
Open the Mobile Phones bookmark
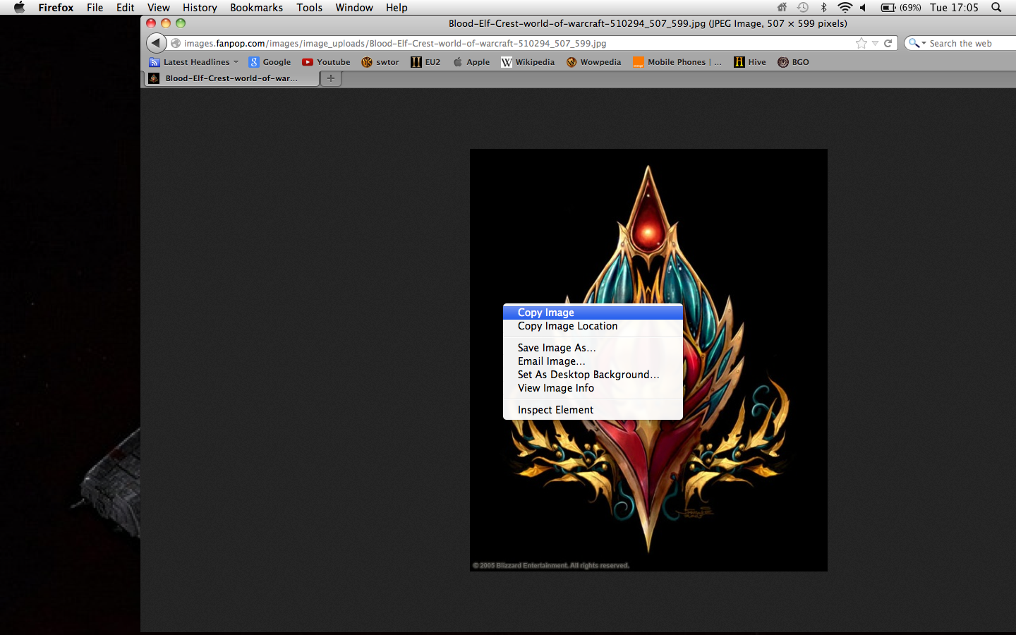[677, 62]
